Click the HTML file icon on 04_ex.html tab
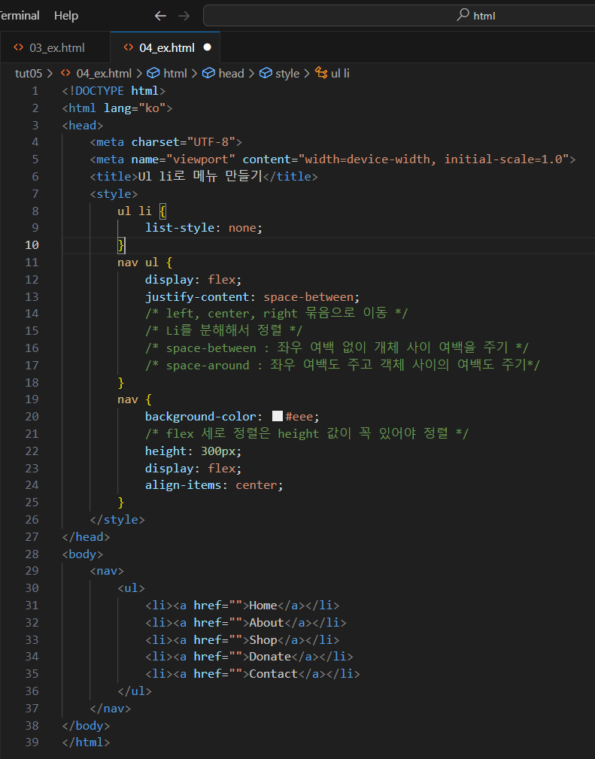 (x=129, y=47)
